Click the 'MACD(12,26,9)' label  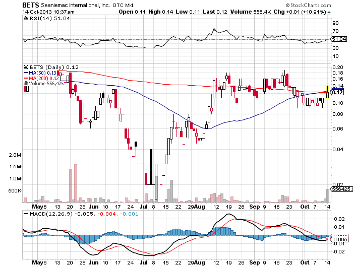click(x=51, y=214)
